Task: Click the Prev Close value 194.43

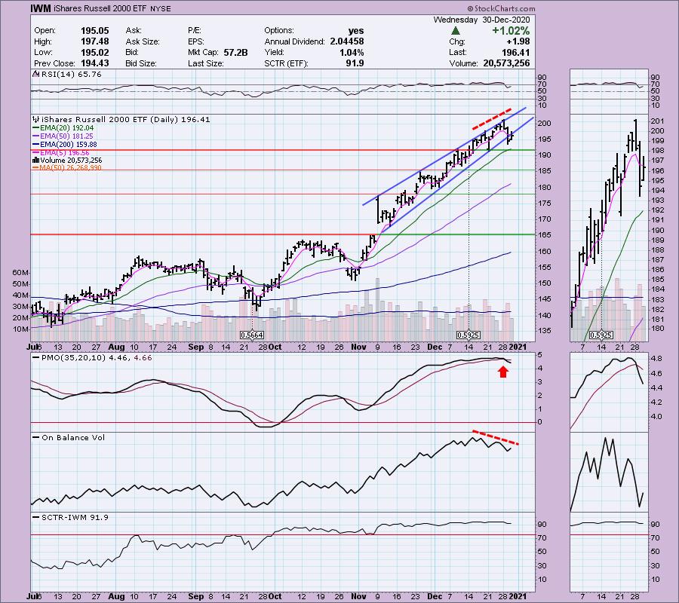Action: point(94,63)
